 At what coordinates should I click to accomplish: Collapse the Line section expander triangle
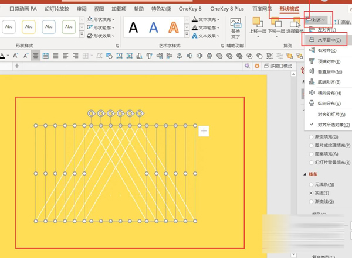coord(304,174)
